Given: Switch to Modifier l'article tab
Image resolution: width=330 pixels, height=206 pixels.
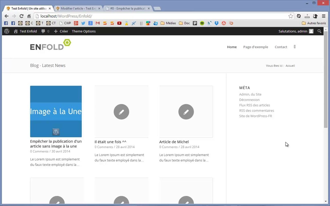Looking at the screenshot, I should (x=78, y=8).
